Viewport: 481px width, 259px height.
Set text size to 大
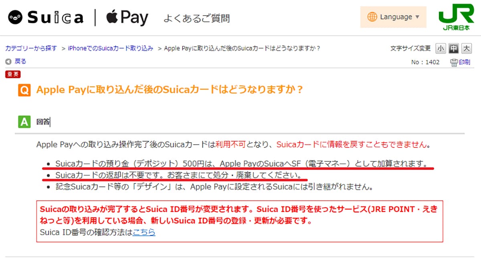coord(466,49)
